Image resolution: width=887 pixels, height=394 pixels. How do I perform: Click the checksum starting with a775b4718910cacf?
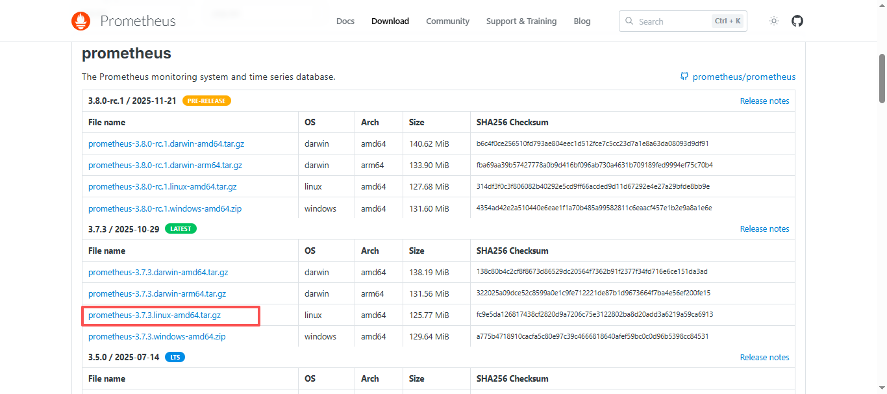click(x=592, y=336)
